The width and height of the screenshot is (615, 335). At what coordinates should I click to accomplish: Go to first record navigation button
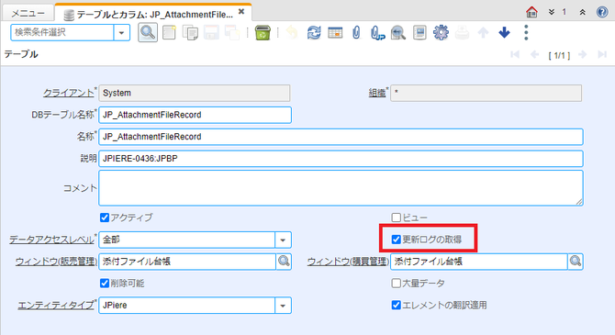(515, 54)
